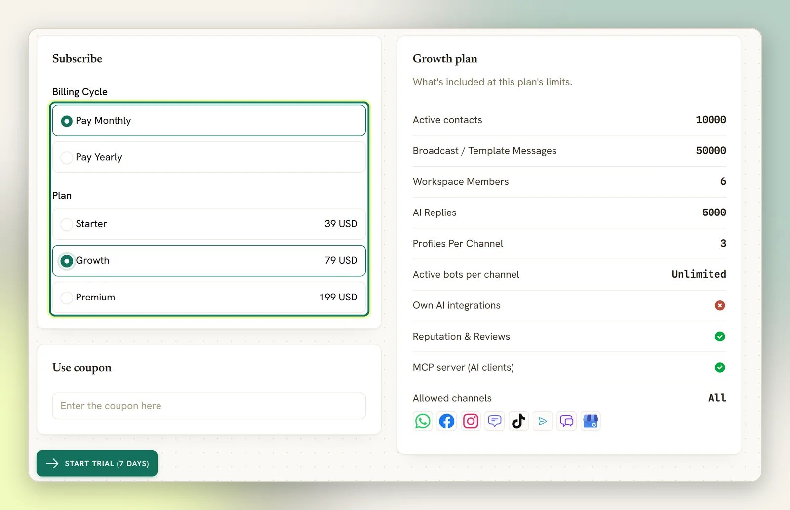This screenshot has height=510, width=790.
Task: Click the Use coupon heading
Action: click(82, 368)
